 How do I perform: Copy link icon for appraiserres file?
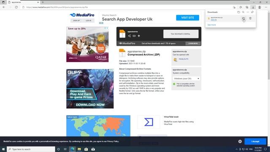(134, 36)
